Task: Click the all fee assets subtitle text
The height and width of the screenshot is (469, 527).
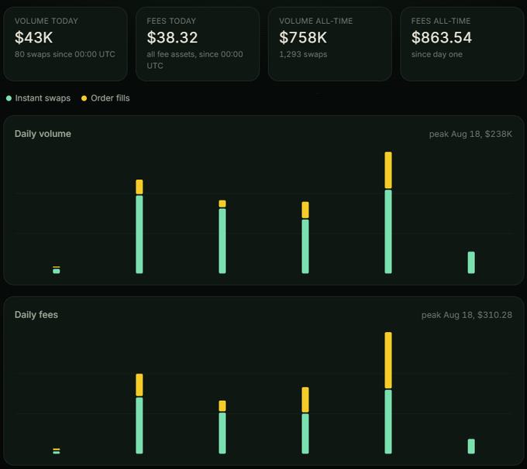Action: coord(195,60)
